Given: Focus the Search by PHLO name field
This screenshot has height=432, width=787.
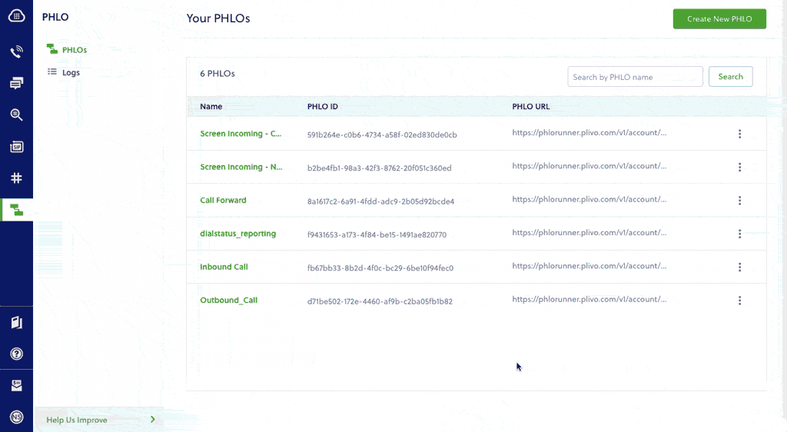Looking at the screenshot, I should click(635, 77).
